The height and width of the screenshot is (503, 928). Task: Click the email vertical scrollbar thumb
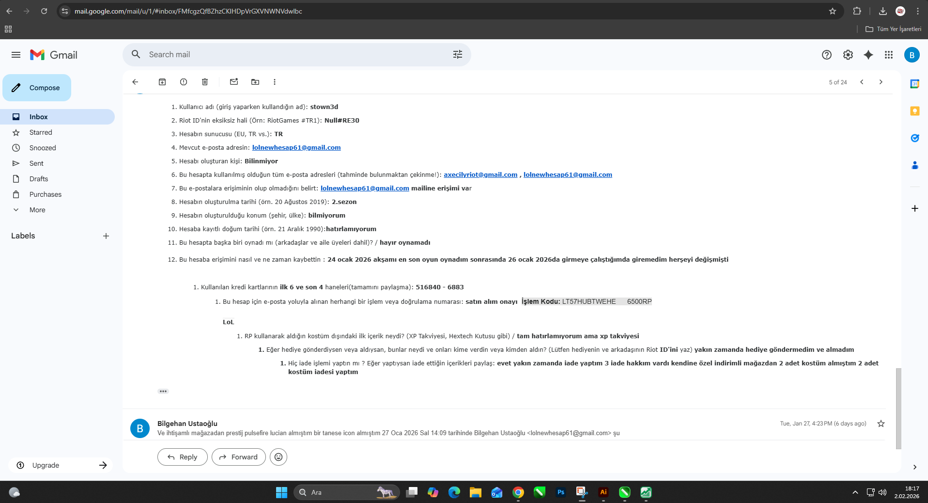[x=898, y=409]
